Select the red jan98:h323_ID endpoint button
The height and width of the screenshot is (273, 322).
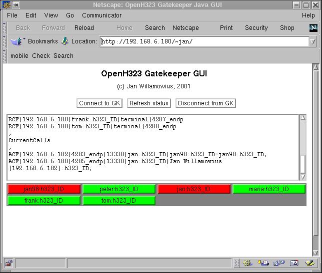(x=44, y=189)
